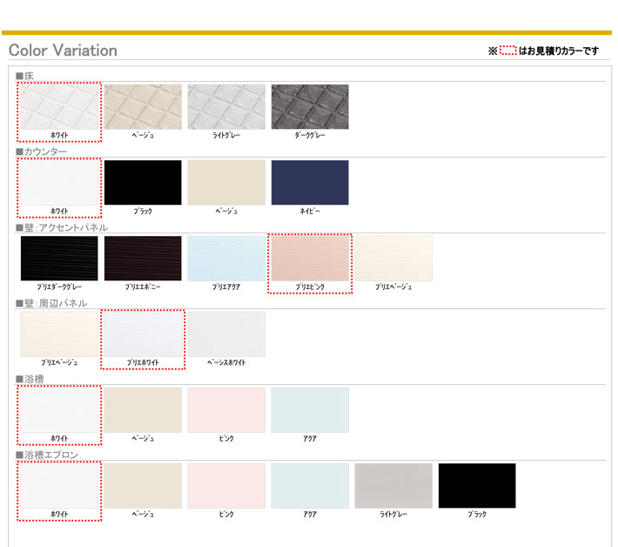618x547 pixels.
Task: Pick the pink bathtub color swatch
Action: click(x=226, y=409)
